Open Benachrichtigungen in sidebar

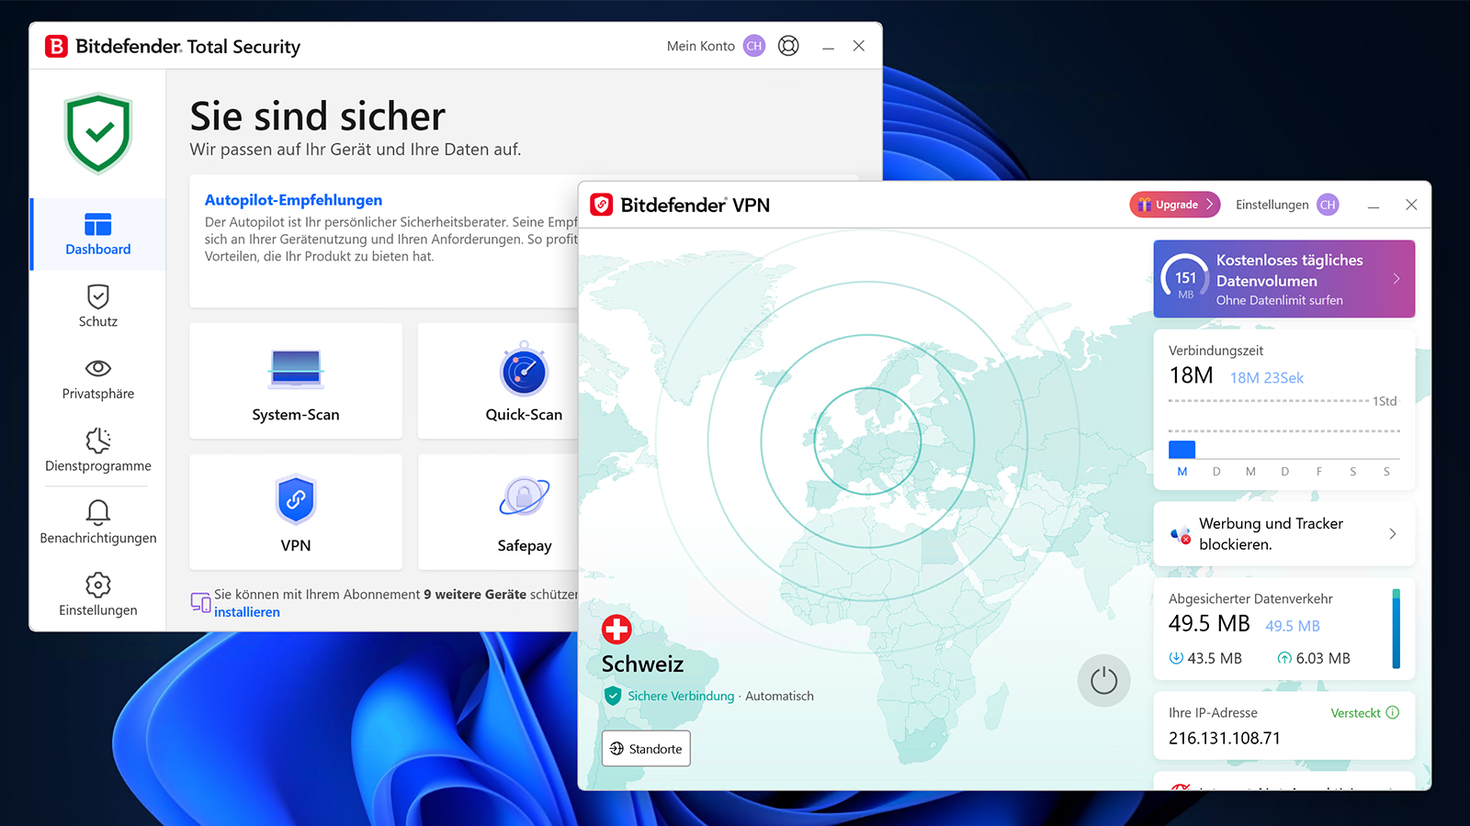pyautogui.click(x=98, y=522)
